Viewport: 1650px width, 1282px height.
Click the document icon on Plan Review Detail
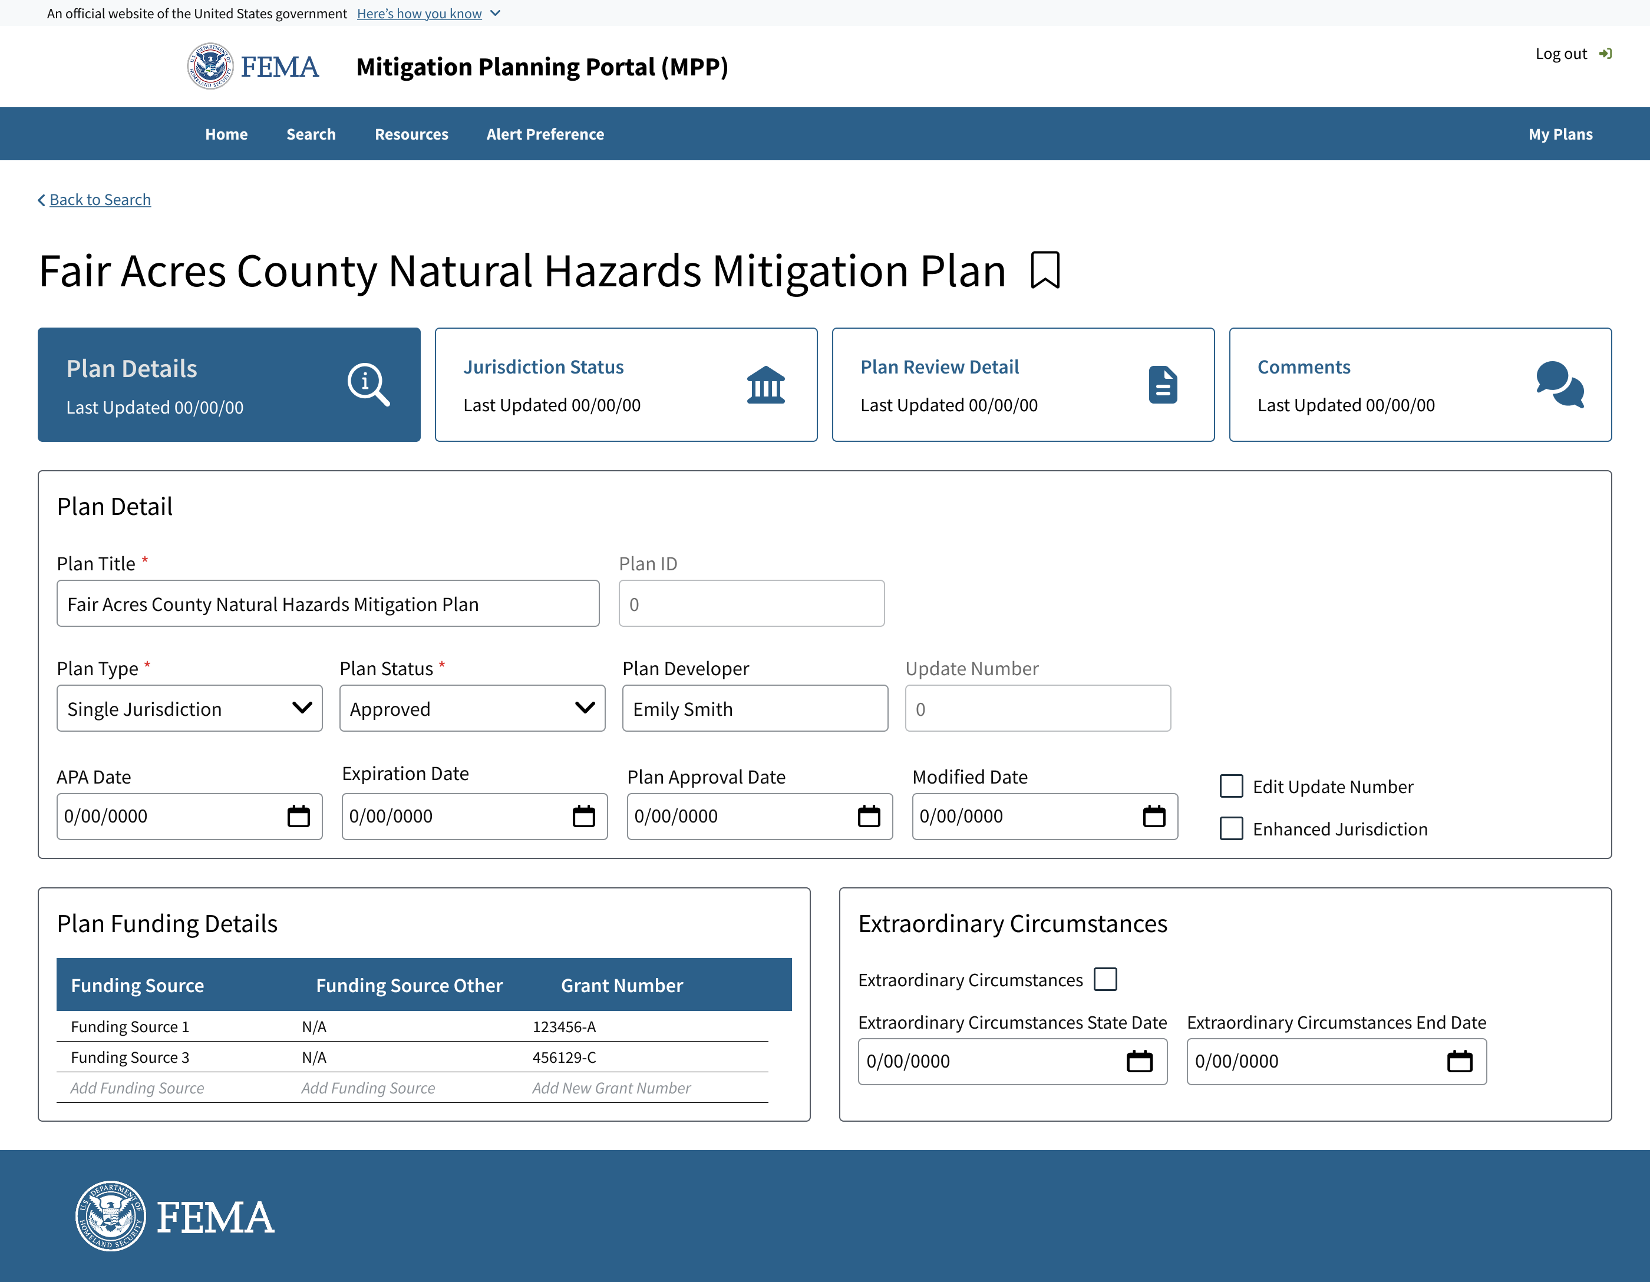click(x=1163, y=385)
